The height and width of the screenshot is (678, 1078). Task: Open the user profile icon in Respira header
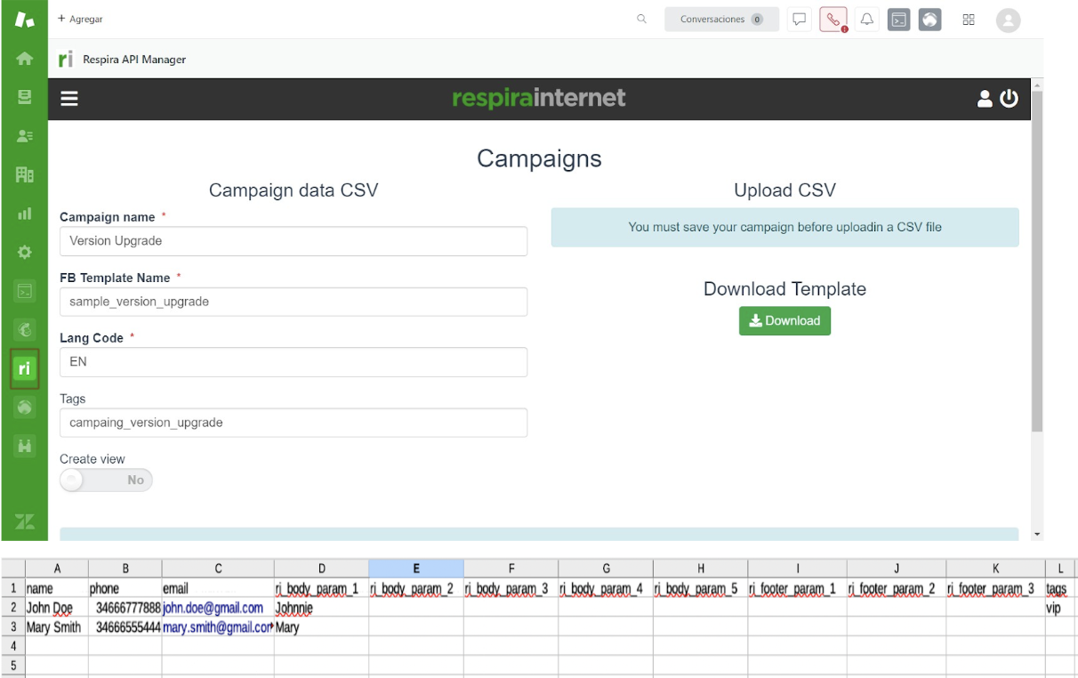coord(985,99)
